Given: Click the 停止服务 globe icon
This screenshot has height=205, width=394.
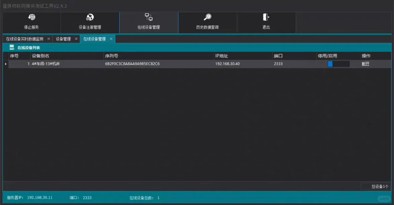Looking at the screenshot, I should tap(31, 17).
